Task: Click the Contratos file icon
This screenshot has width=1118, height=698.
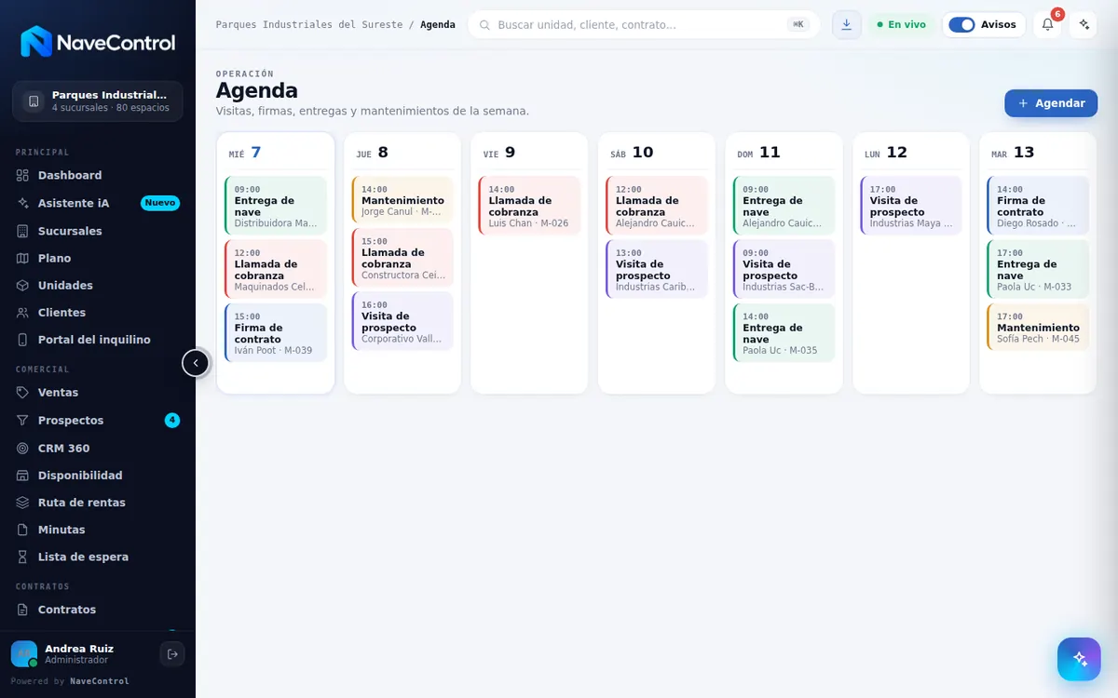Action: coord(23,610)
